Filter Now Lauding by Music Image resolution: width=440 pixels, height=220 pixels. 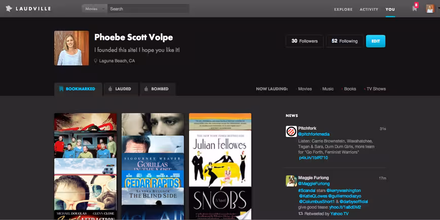coord(328,89)
